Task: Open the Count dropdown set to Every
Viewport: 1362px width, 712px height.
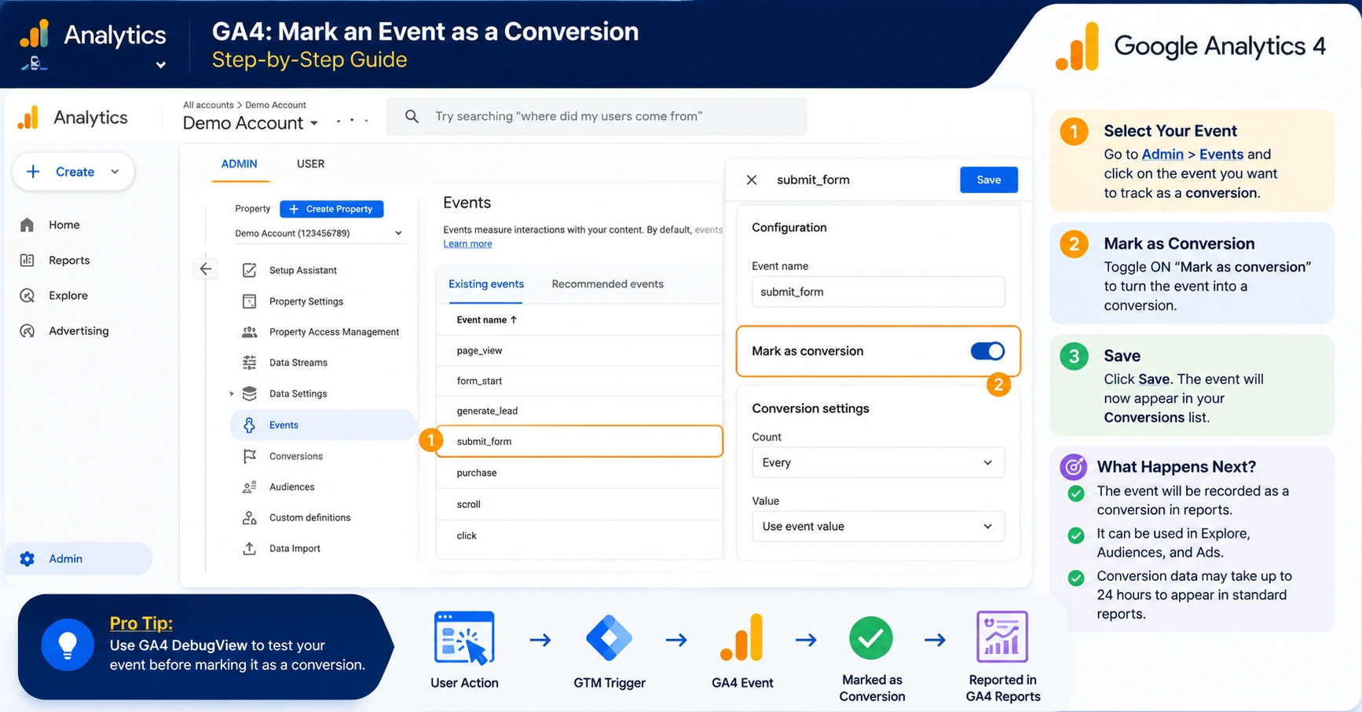Action: 878,462
